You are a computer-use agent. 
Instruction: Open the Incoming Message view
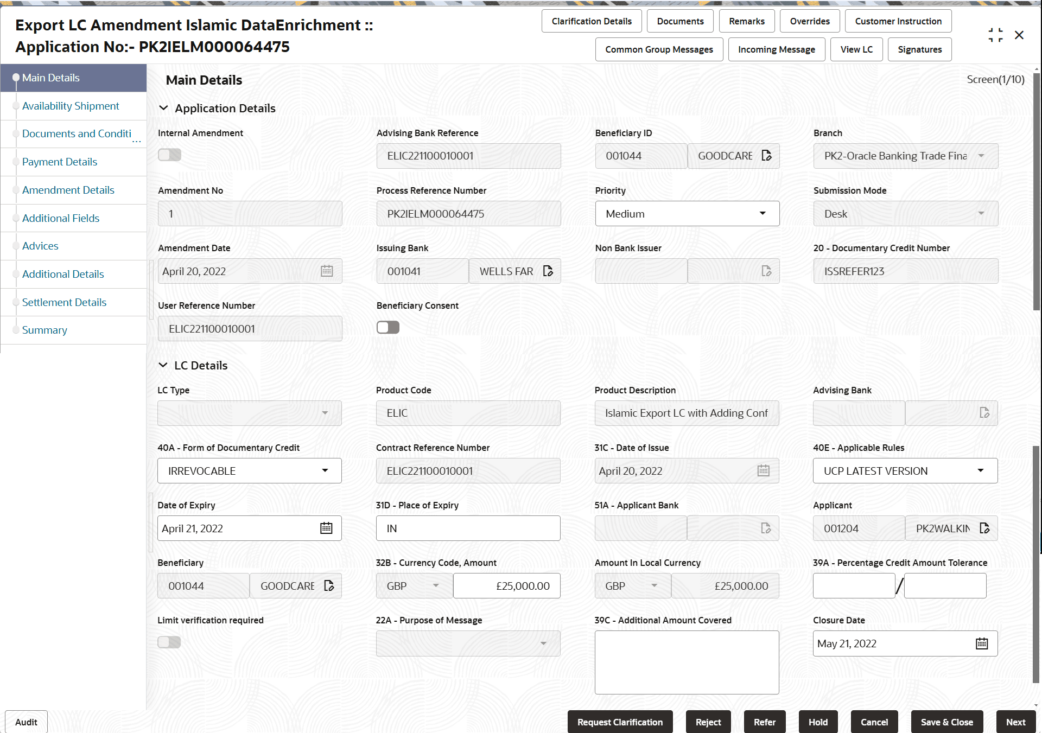pyautogui.click(x=776, y=49)
